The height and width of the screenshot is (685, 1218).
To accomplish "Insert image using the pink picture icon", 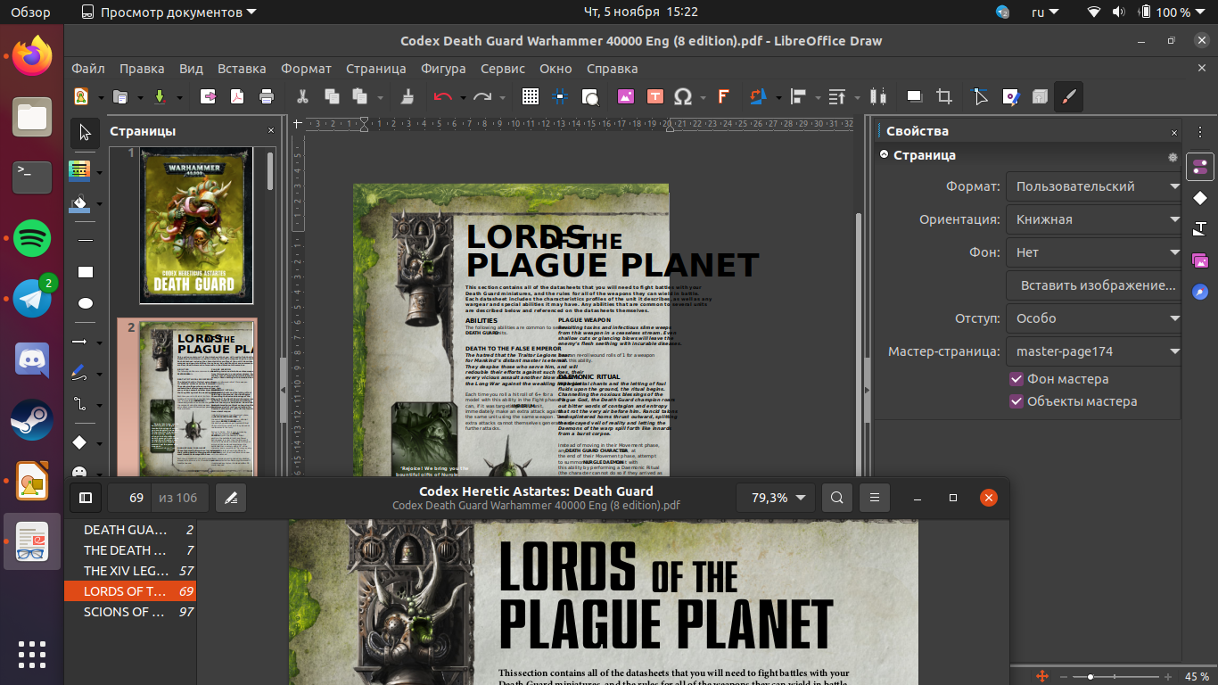I will (626, 96).
